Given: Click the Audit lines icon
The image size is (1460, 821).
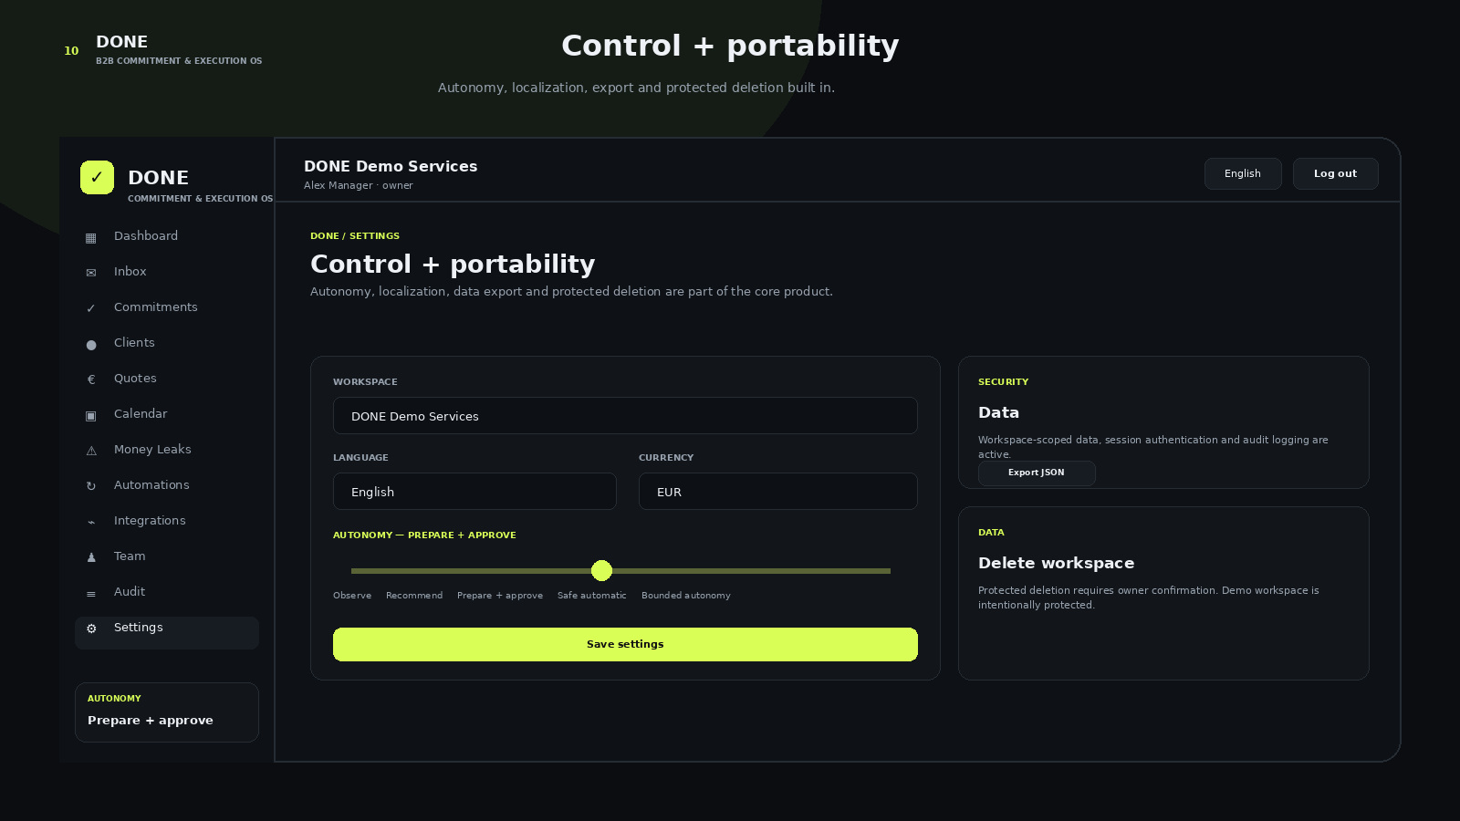Looking at the screenshot, I should [x=91, y=593].
